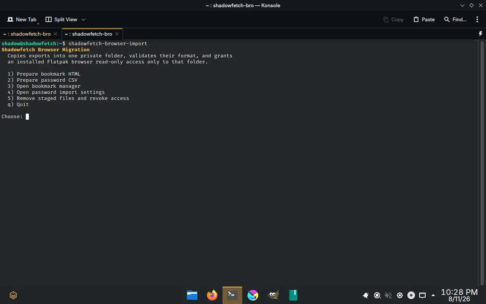Click the Paste toolbar button

(x=424, y=19)
